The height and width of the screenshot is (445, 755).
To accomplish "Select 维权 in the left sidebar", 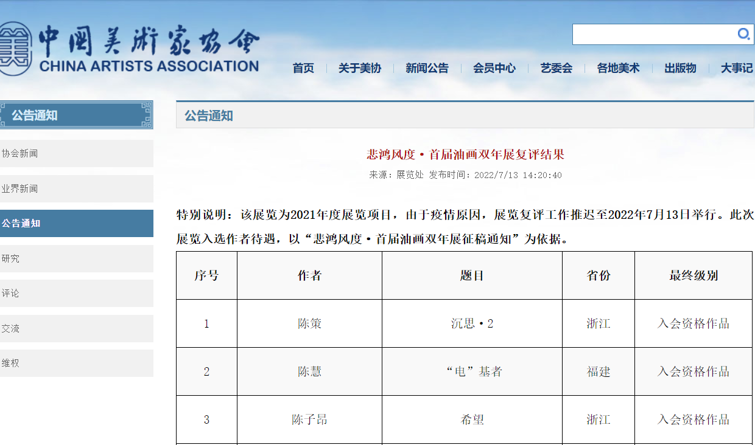I will tap(76, 364).
